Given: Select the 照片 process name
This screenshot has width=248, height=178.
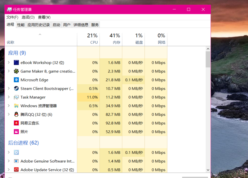Looking at the screenshot, I should click(24, 132).
